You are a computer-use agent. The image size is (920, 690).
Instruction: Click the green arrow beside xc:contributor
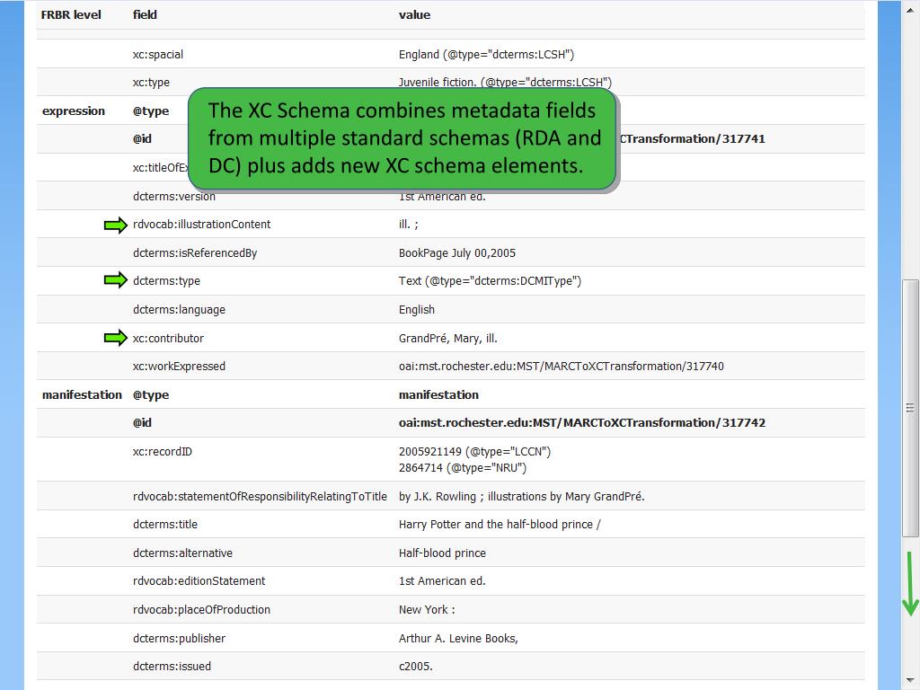[x=116, y=338]
